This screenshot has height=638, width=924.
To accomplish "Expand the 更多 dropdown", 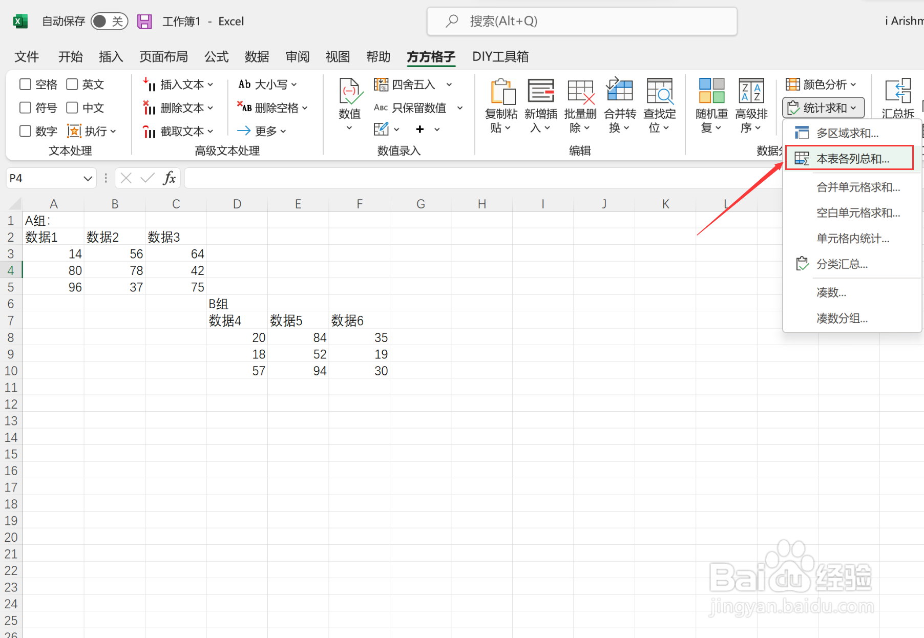I will click(262, 131).
